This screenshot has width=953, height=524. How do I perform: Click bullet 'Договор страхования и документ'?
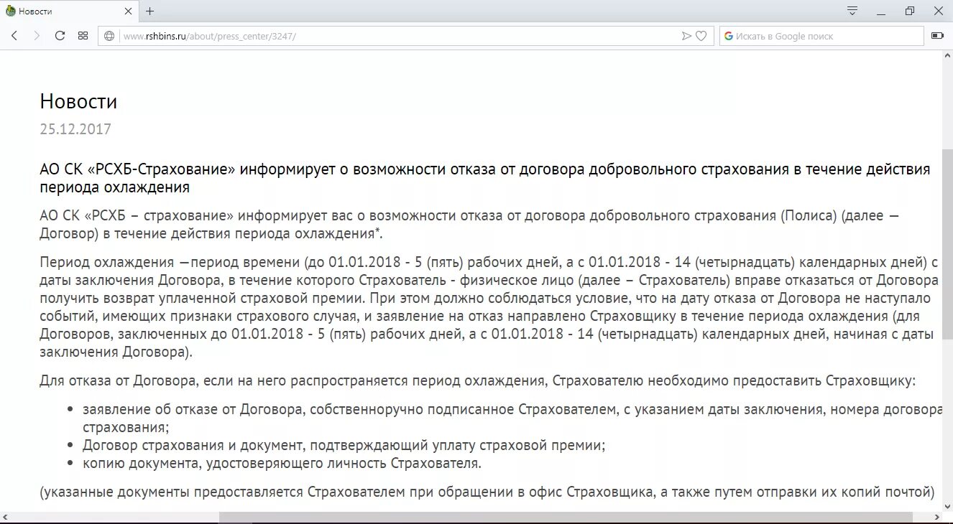coord(344,445)
